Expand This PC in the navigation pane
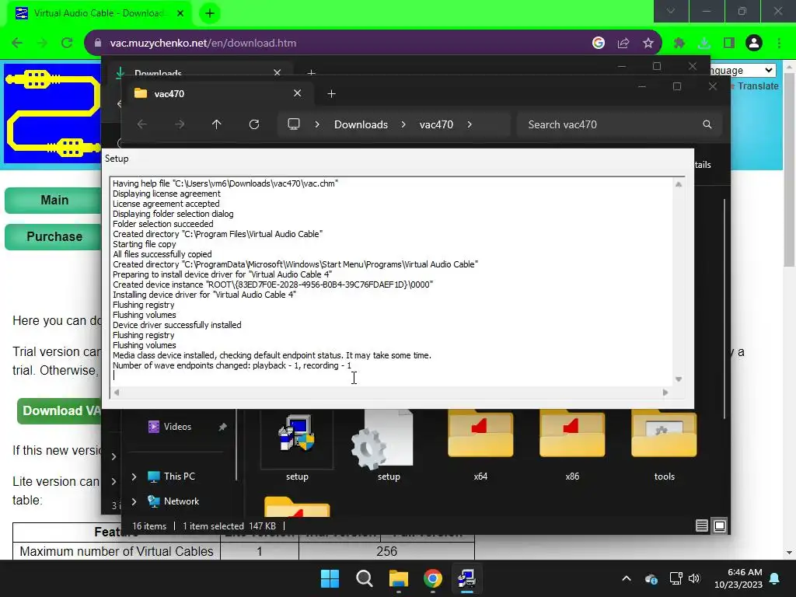The image size is (796, 597). pyautogui.click(x=134, y=477)
